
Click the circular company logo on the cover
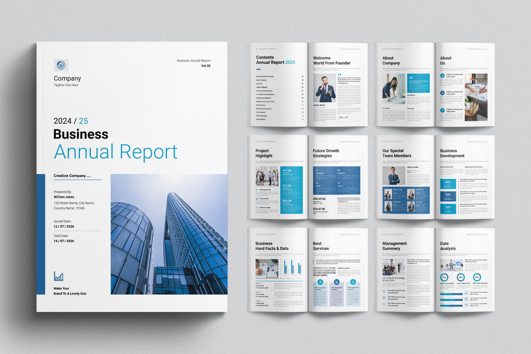(x=61, y=65)
